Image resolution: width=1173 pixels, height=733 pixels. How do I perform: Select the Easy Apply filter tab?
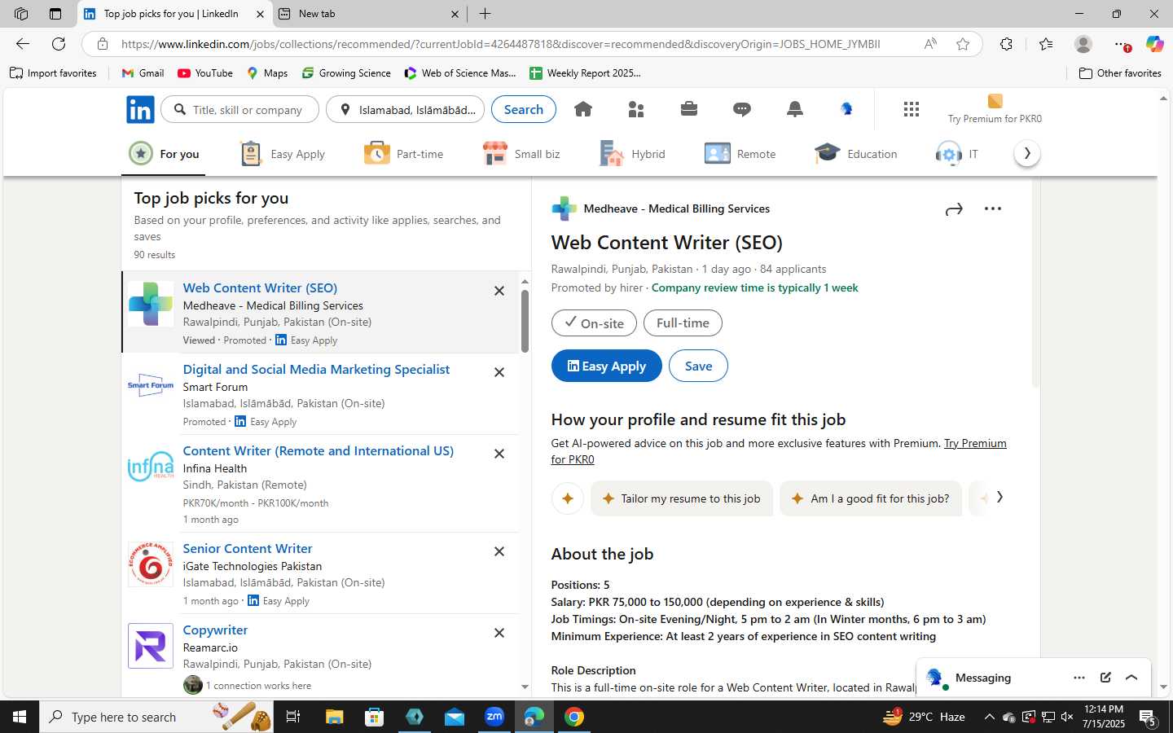click(x=283, y=154)
